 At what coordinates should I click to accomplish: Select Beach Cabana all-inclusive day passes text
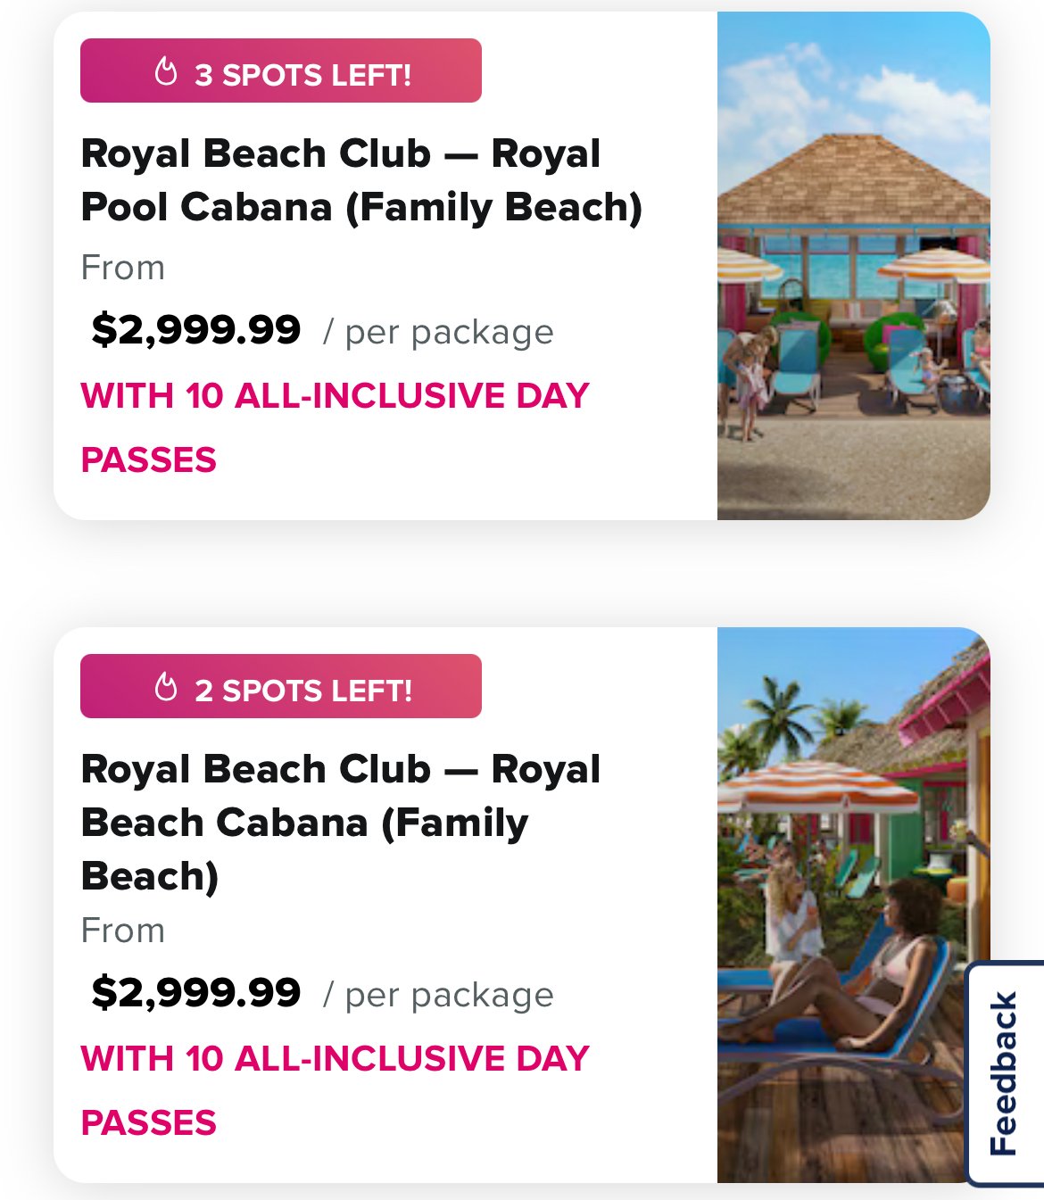click(335, 1090)
